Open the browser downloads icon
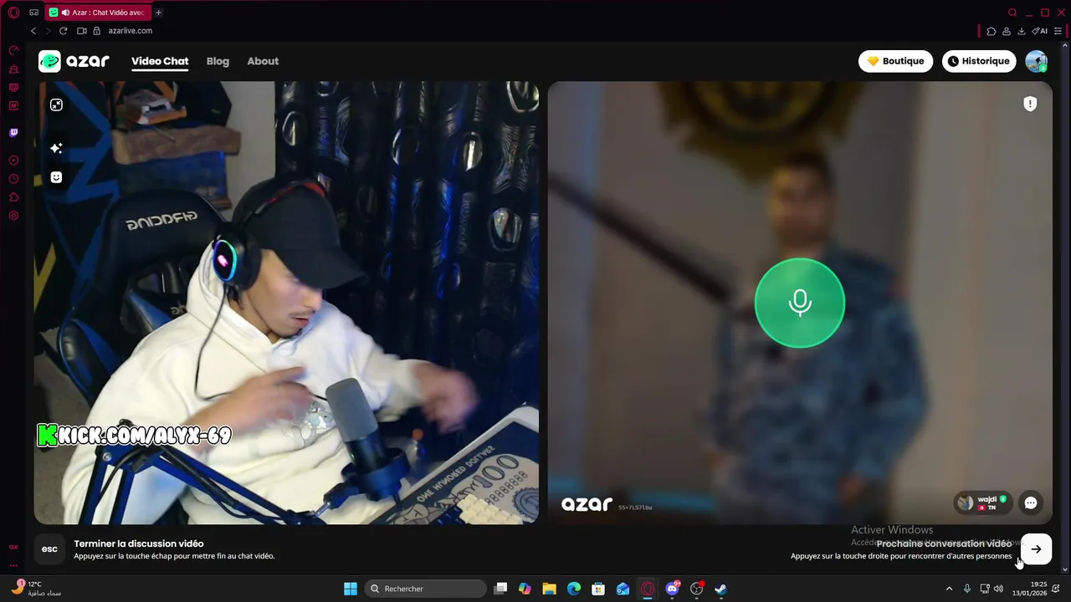The image size is (1071, 602). (1022, 31)
